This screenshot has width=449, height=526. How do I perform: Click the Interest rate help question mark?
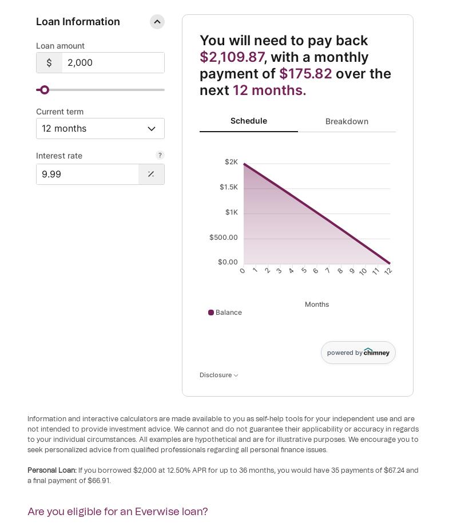(x=160, y=155)
